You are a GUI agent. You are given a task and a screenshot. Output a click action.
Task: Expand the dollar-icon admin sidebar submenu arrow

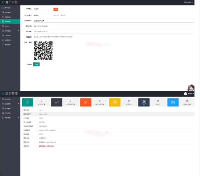19,118
